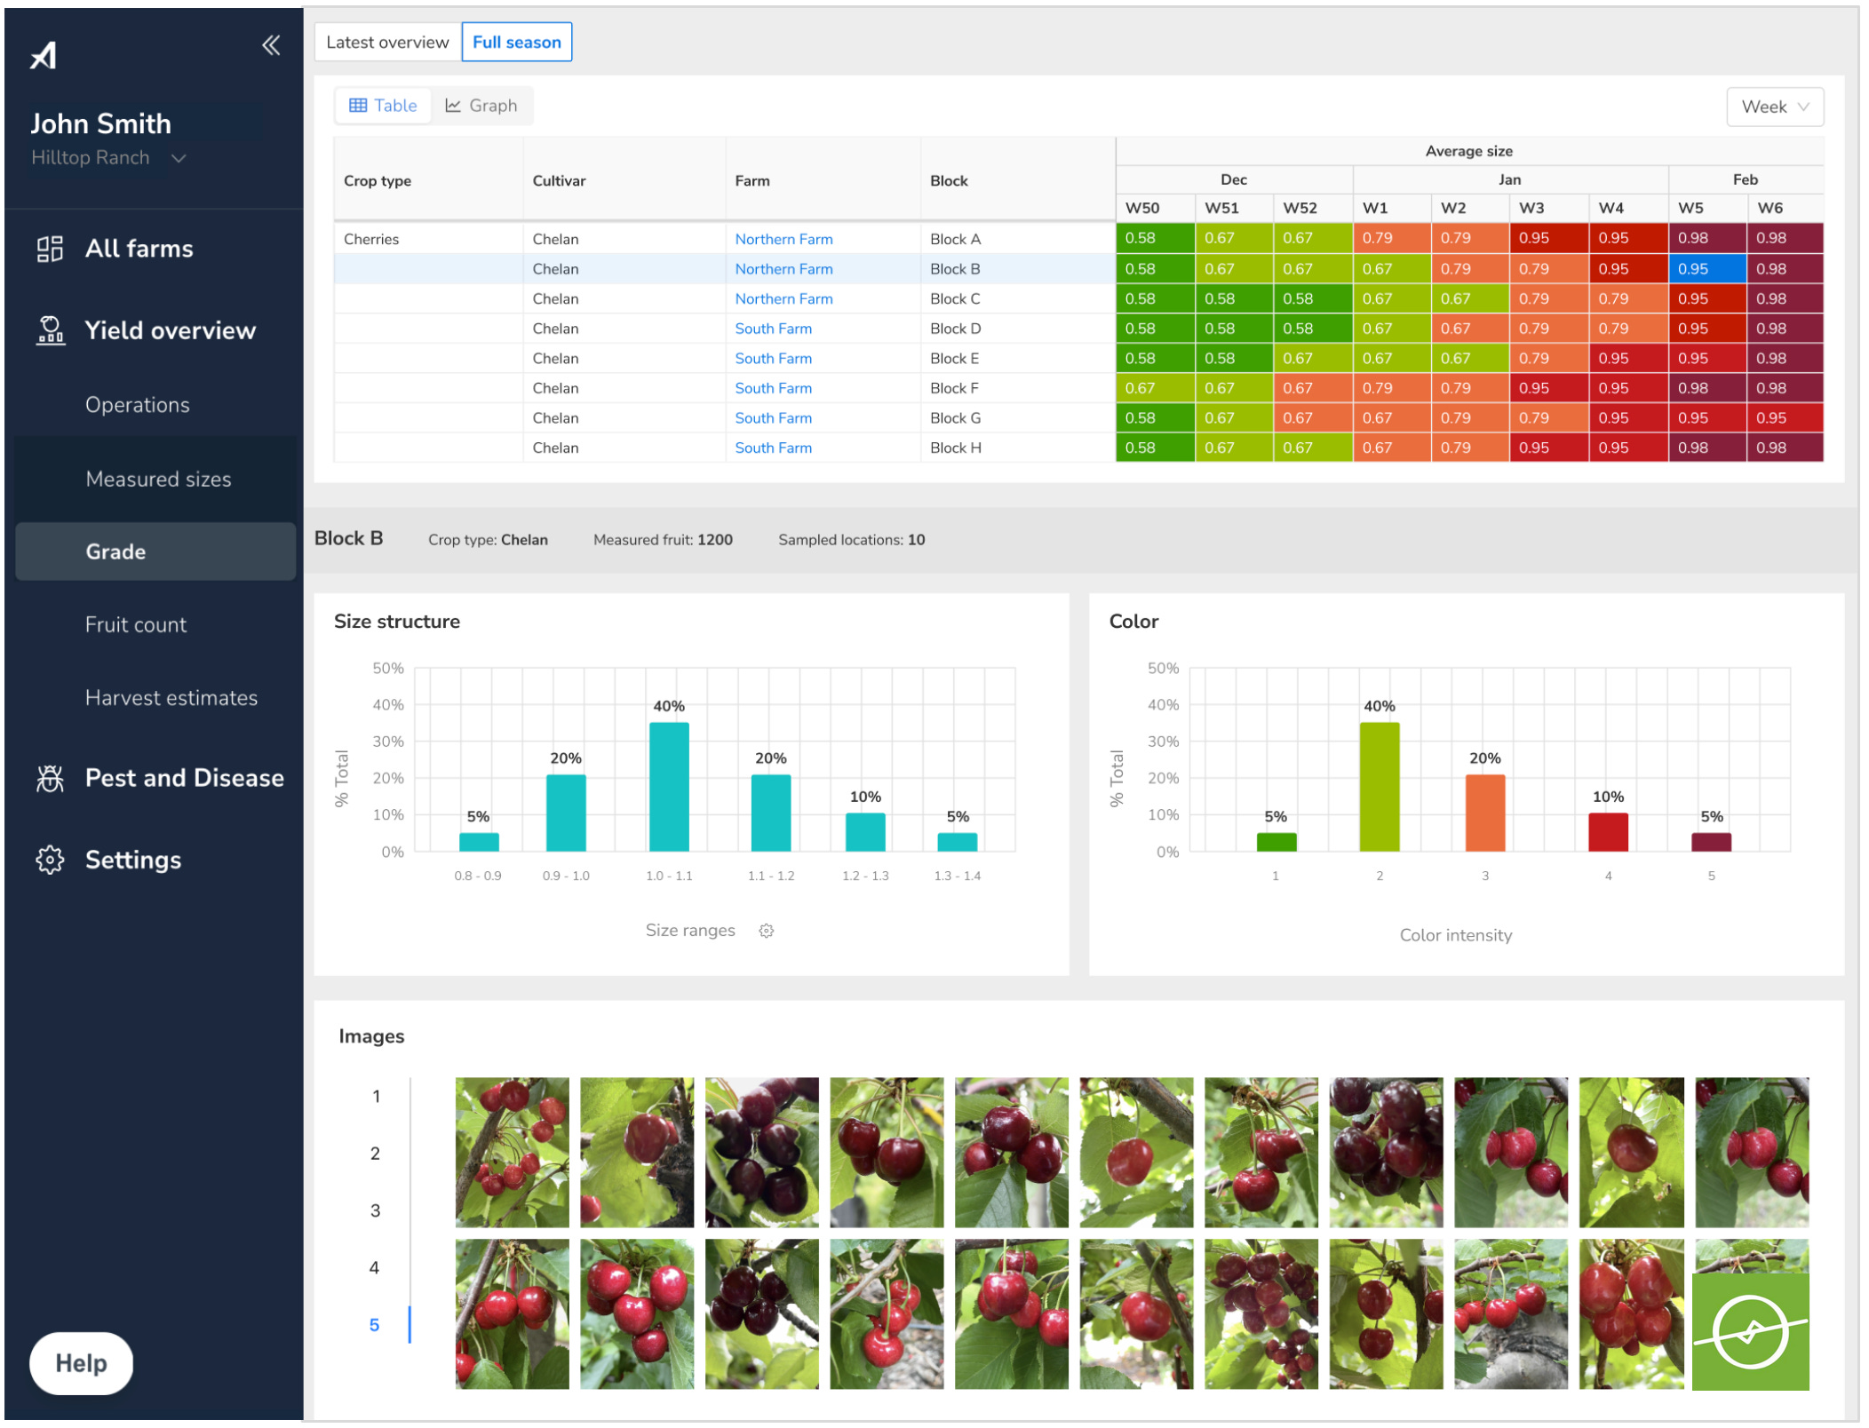This screenshot has width=1869, height=1428.
Task: Open the first cherry image thumbnail
Action: [x=512, y=1152]
